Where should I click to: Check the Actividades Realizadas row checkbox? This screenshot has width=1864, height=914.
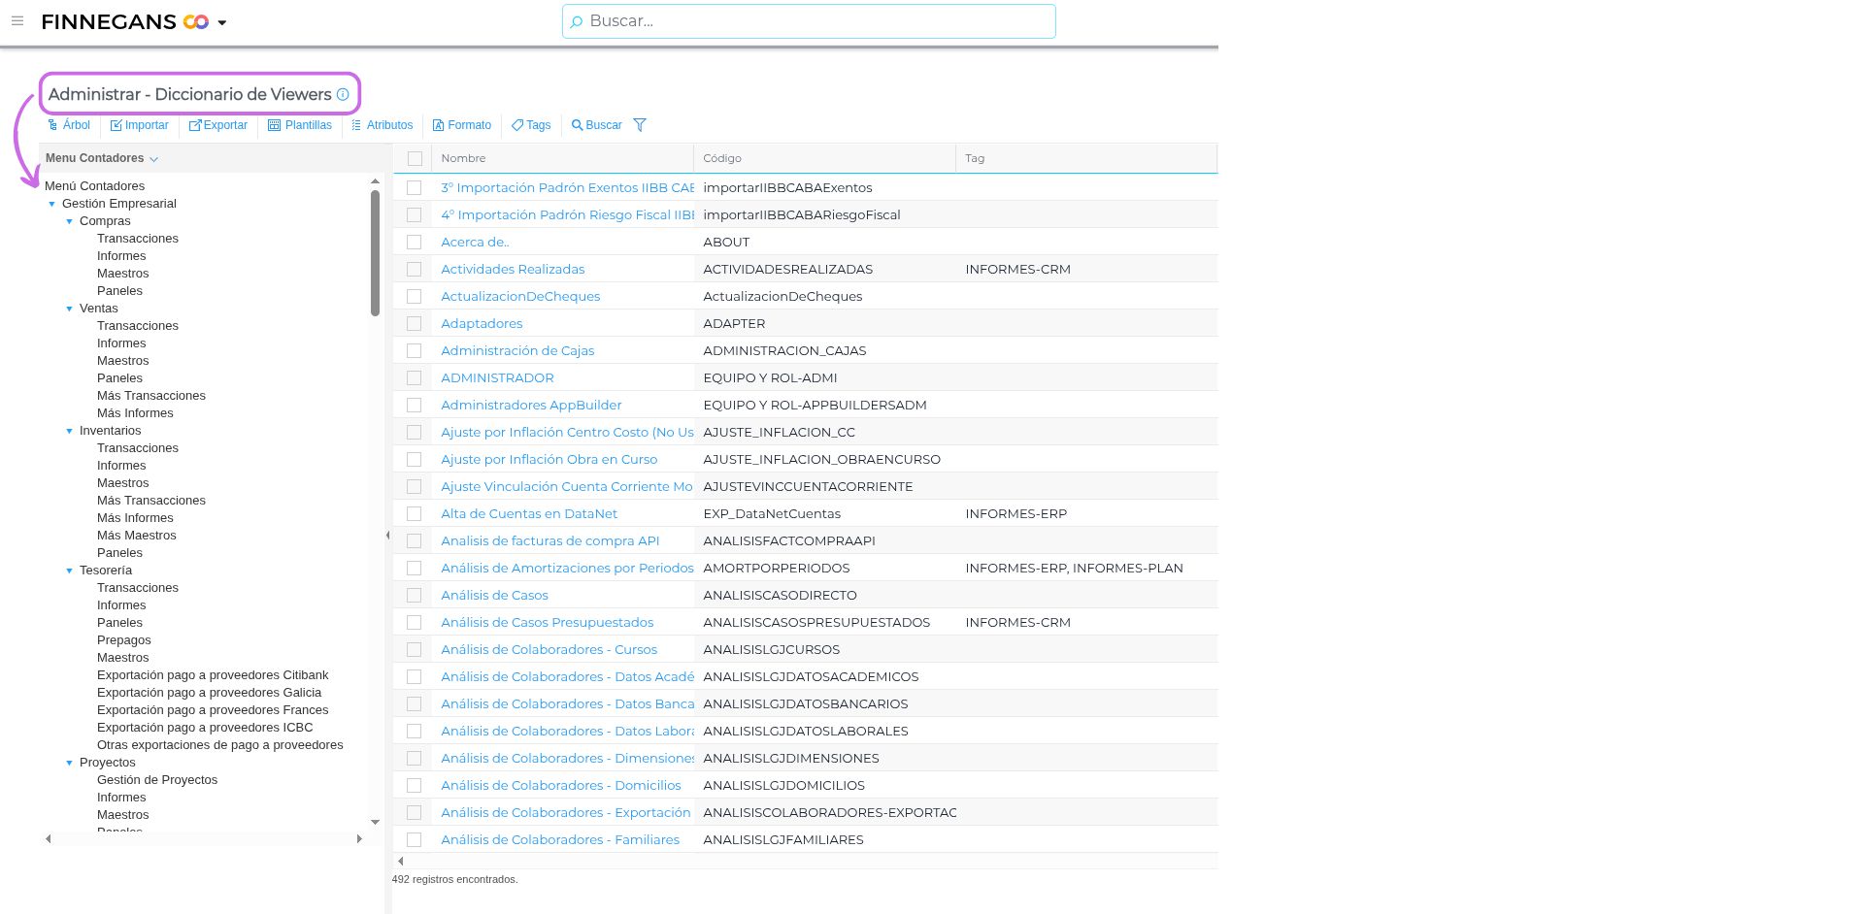coord(415,269)
